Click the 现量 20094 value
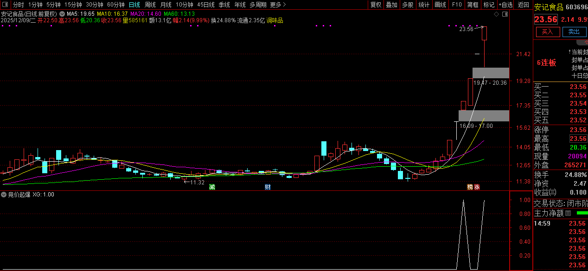The height and width of the screenshot is (271, 588). click(x=576, y=156)
